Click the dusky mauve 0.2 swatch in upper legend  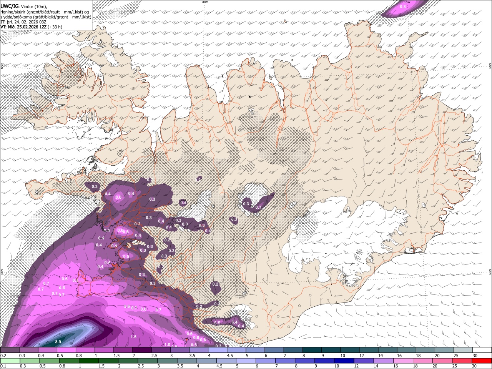(x=10, y=350)
